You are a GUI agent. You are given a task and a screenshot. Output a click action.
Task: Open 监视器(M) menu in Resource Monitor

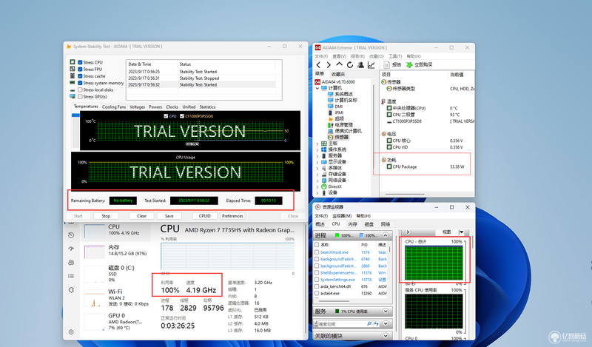coord(342,216)
